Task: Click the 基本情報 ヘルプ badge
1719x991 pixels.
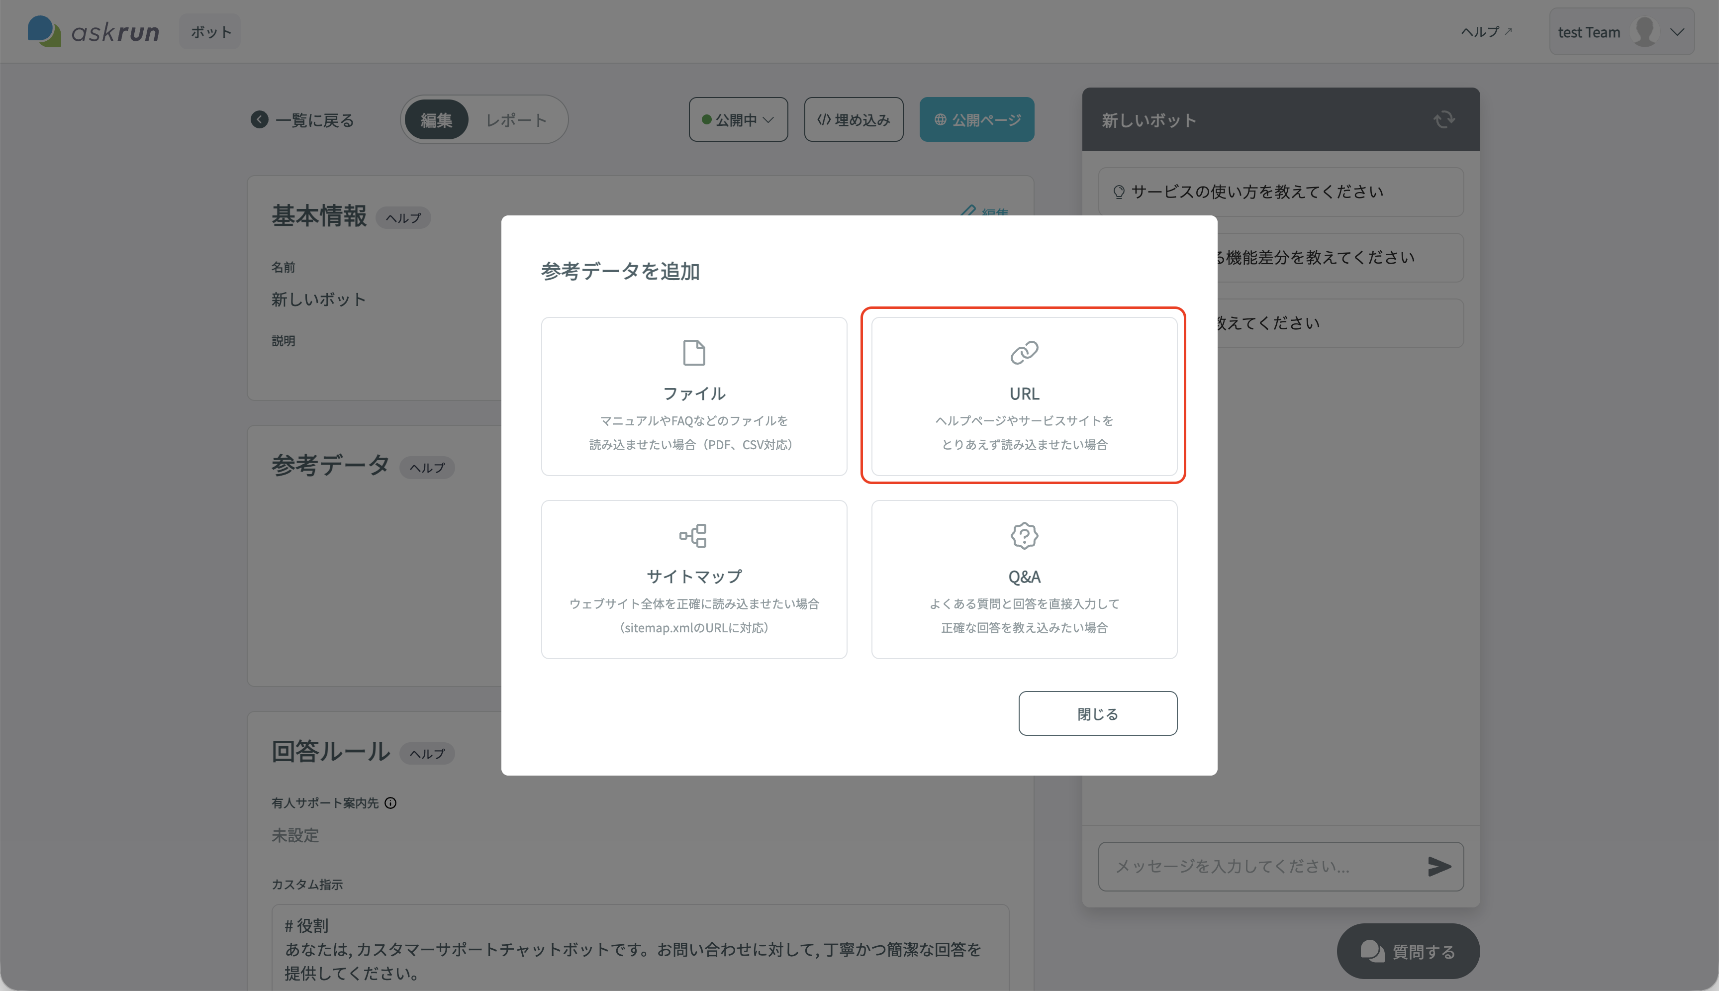Action: tap(403, 218)
